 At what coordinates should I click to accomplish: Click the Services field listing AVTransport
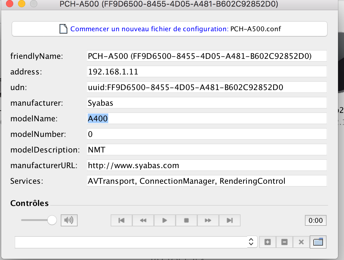point(207,181)
